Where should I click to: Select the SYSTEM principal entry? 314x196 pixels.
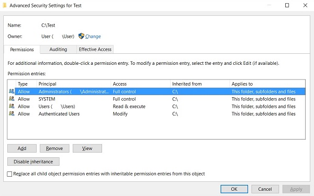point(47,99)
